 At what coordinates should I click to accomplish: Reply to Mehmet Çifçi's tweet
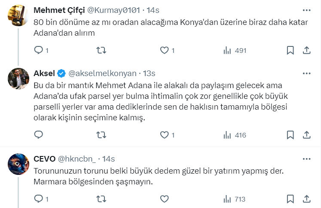[39, 51]
